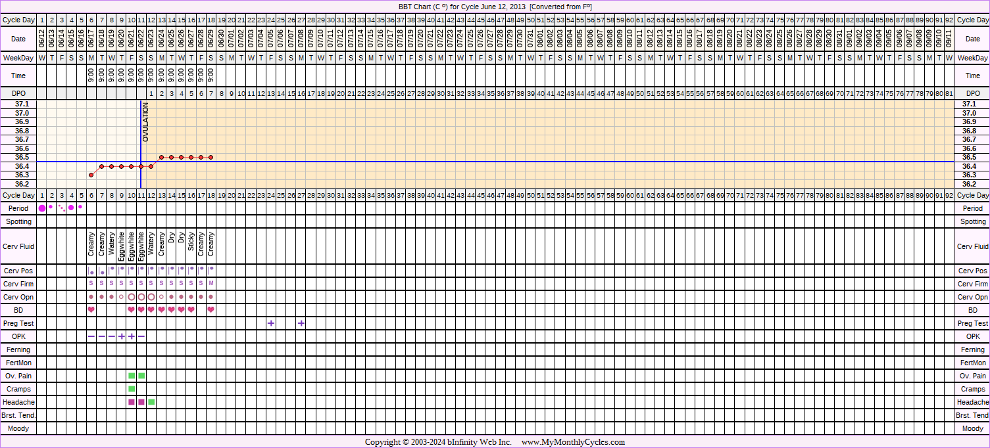Click the cervical firmness M on cycle day 18
This screenshot has width=990, height=448.
coord(211,284)
